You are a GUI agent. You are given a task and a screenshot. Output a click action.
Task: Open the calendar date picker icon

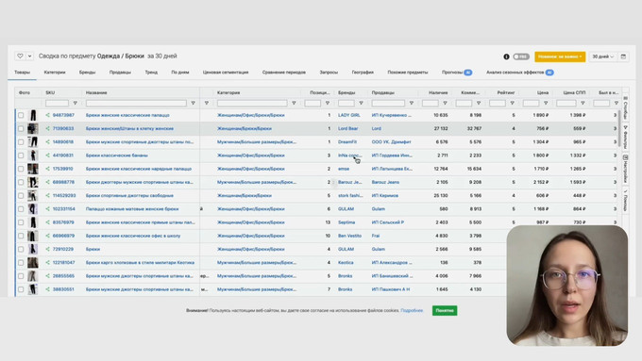pos(623,57)
